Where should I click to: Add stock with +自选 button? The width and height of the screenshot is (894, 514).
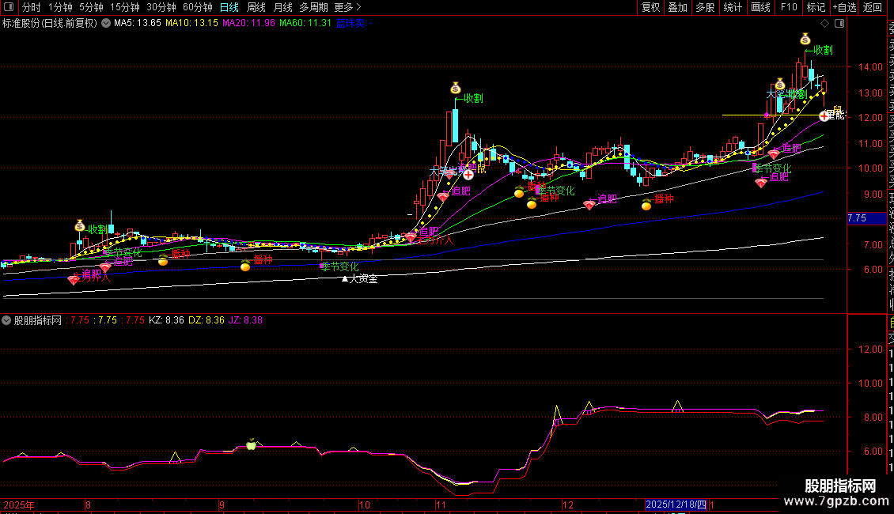coord(844,7)
